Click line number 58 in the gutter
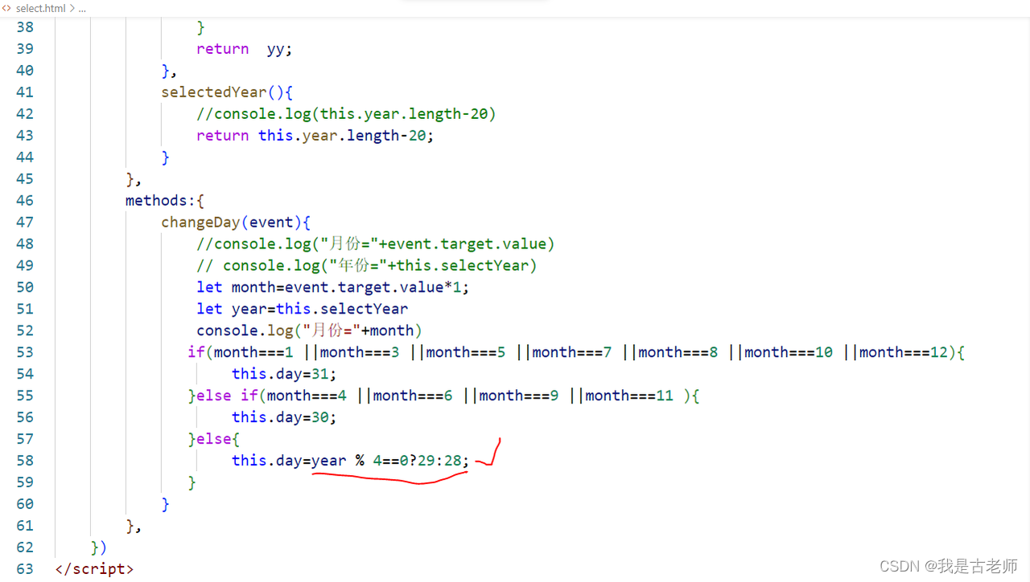This screenshot has width=1030, height=582. coord(25,461)
